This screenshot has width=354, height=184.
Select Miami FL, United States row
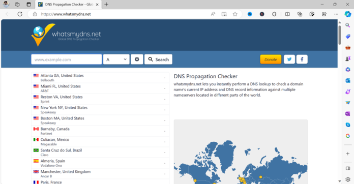click(x=100, y=88)
